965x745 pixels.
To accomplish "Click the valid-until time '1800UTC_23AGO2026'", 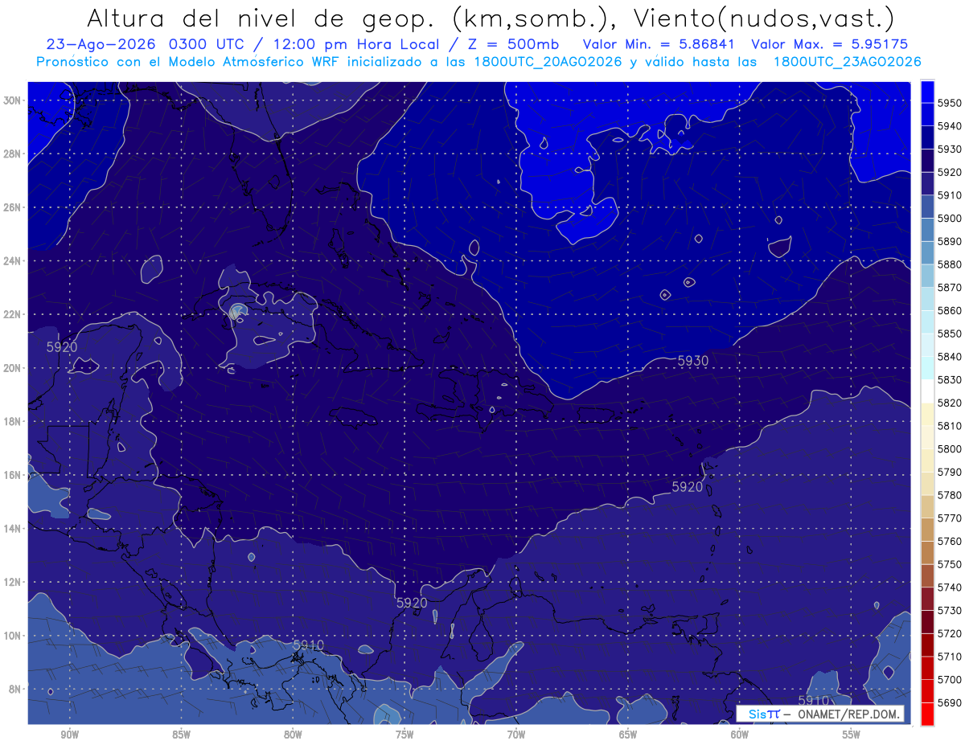I will point(847,62).
